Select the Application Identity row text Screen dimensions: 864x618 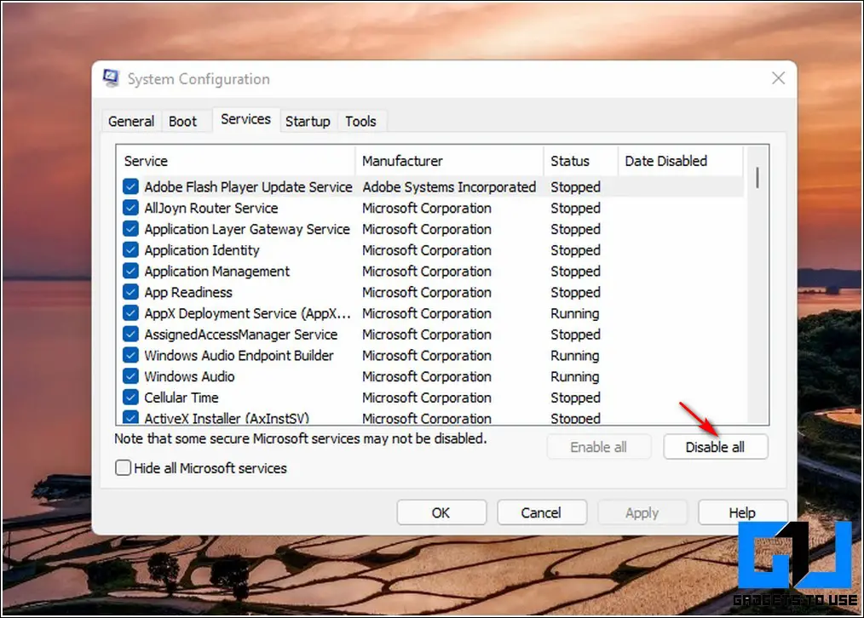coord(202,250)
